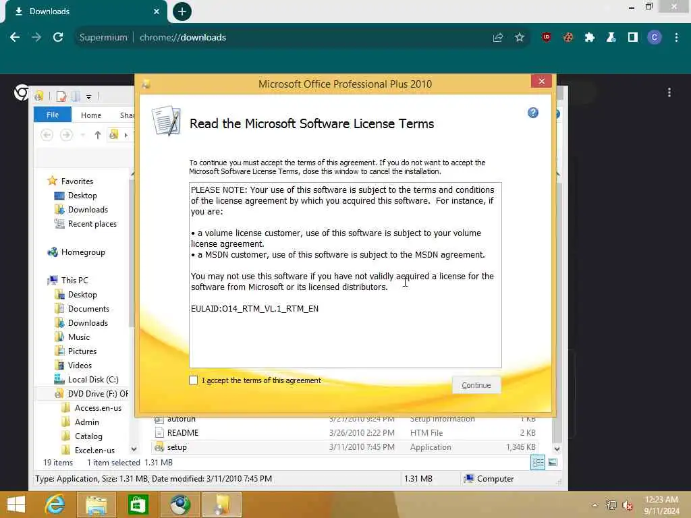Switch to Office setup taskbar item
Screen dimensions: 691x518
click(x=221, y=505)
